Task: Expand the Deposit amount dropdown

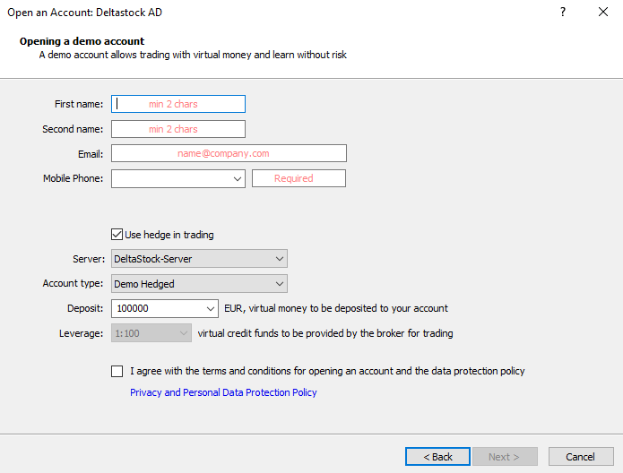Action: [210, 308]
